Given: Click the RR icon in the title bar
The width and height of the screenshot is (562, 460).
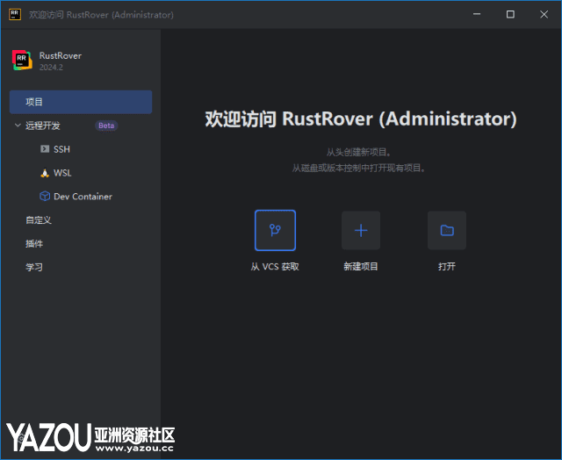Looking at the screenshot, I should [x=15, y=14].
